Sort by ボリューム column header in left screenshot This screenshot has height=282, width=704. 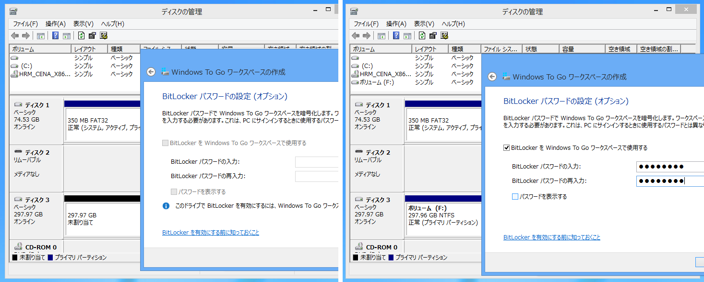(40, 49)
